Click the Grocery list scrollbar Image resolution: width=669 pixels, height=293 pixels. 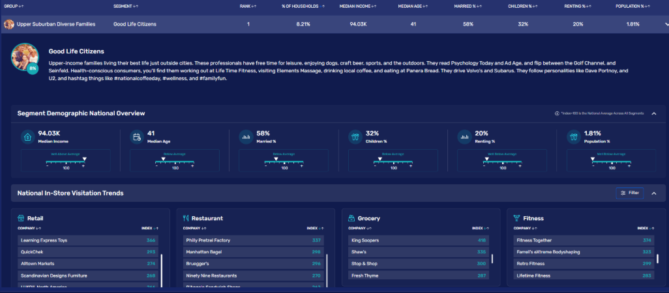(492, 258)
